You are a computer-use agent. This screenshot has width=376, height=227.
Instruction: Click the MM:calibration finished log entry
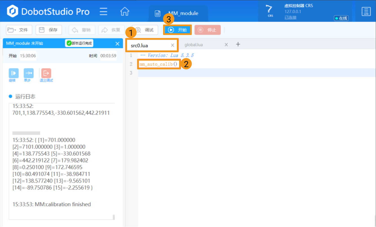click(x=52, y=204)
